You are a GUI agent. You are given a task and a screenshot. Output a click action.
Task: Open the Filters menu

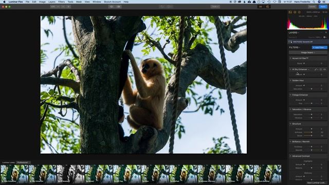click(x=61, y=2)
